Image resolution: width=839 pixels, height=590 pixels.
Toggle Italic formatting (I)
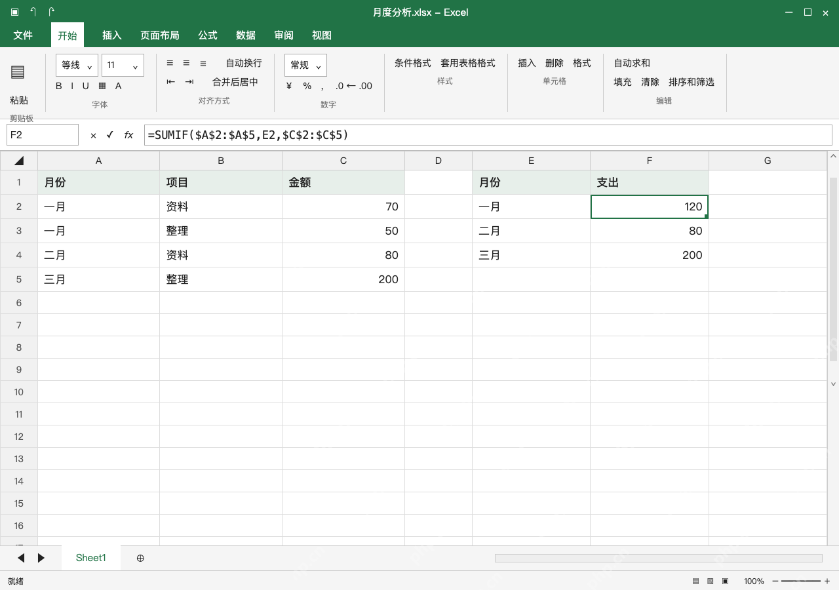(72, 86)
